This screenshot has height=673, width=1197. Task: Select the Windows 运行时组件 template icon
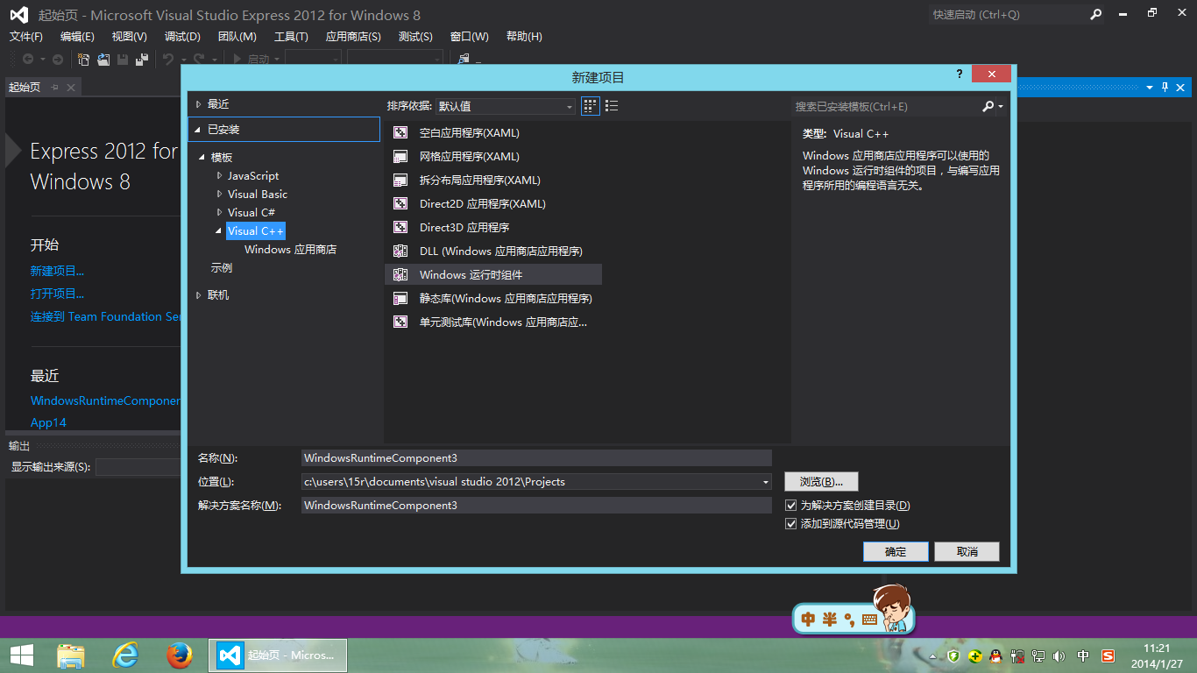click(x=400, y=274)
